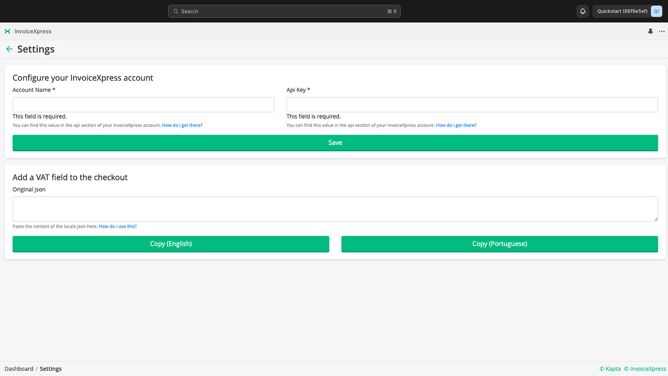Save the InvoiceXpress account configuration
The height and width of the screenshot is (376, 668).
[335, 143]
